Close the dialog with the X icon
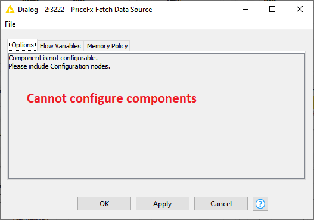This screenshot has width=314, height=220. (300, 9)
